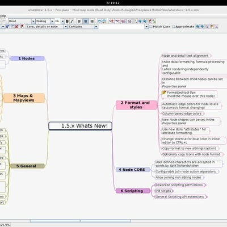The image size is (227, 227).
Task: Select 'Node and detail text alignment' node
Action: [186, 56]
